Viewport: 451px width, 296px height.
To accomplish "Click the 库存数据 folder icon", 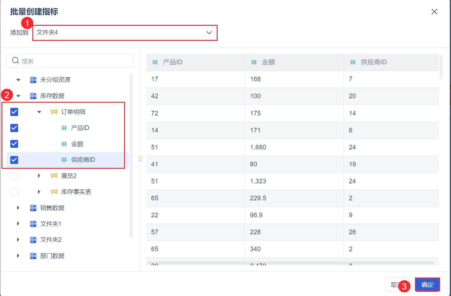I will pos(33,96).
